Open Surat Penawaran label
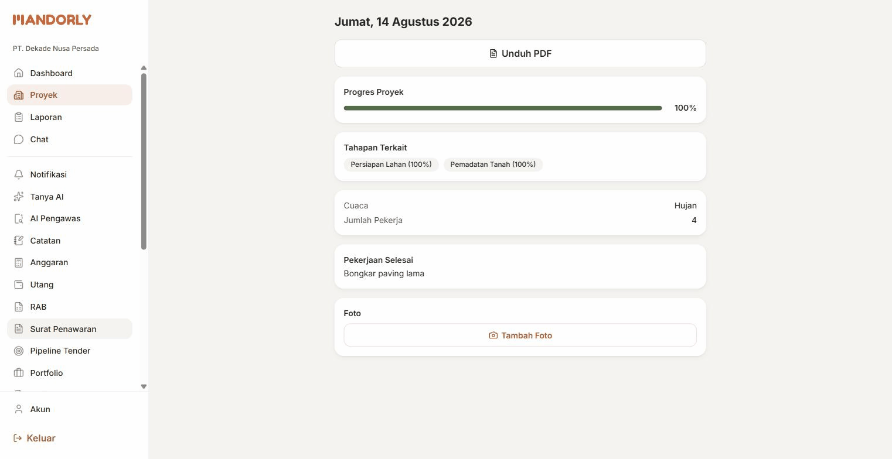Image resolution: width=892 pixels, height=459 pixels. pos(63,329)
